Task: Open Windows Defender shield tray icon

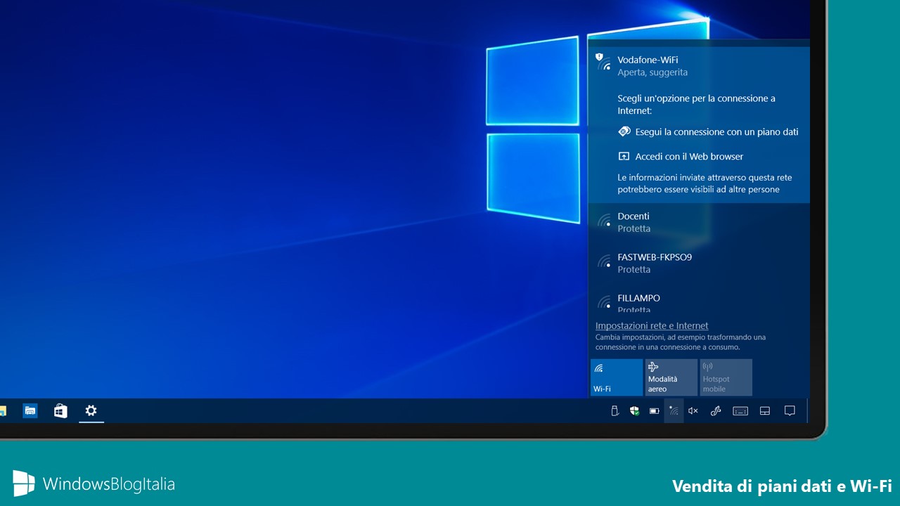Action: click(634, 411)
